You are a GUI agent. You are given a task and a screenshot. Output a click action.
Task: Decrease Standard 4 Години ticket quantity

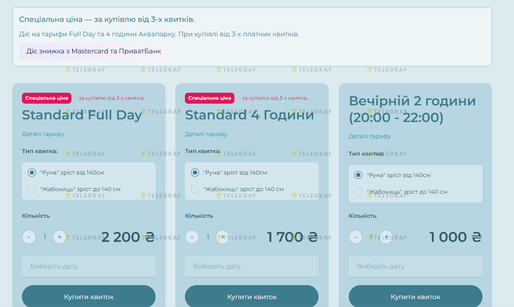click(x=192, y=237)
